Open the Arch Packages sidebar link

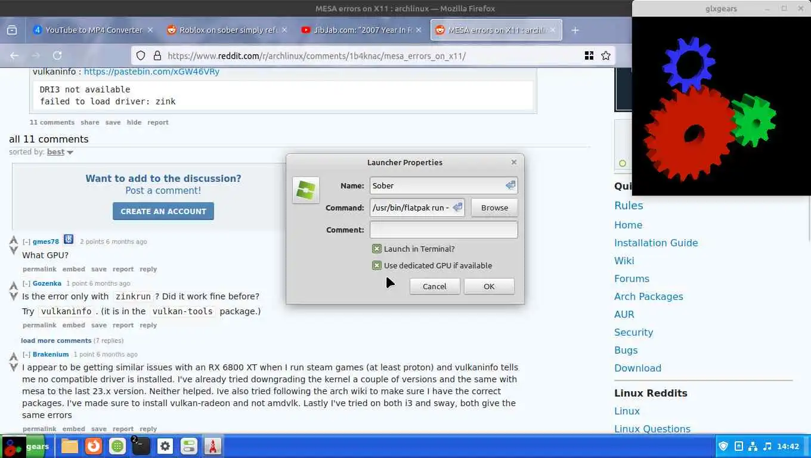click(649, 296)
